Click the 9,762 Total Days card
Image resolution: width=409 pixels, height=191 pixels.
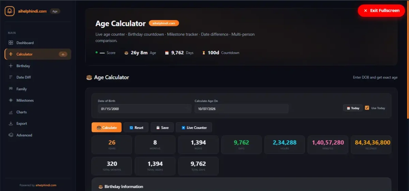(x=198, y=166)
